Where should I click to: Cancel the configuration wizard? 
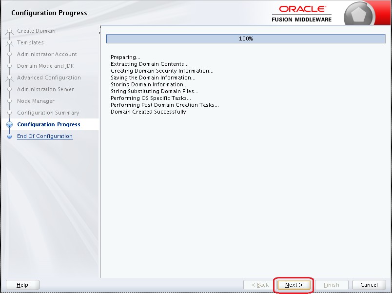coord(369,285)
